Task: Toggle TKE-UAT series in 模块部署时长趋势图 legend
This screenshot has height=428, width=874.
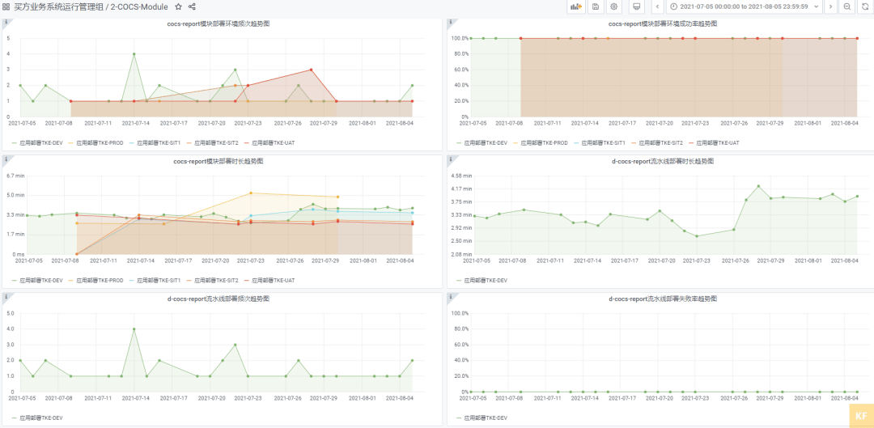Action: [277, 280]
